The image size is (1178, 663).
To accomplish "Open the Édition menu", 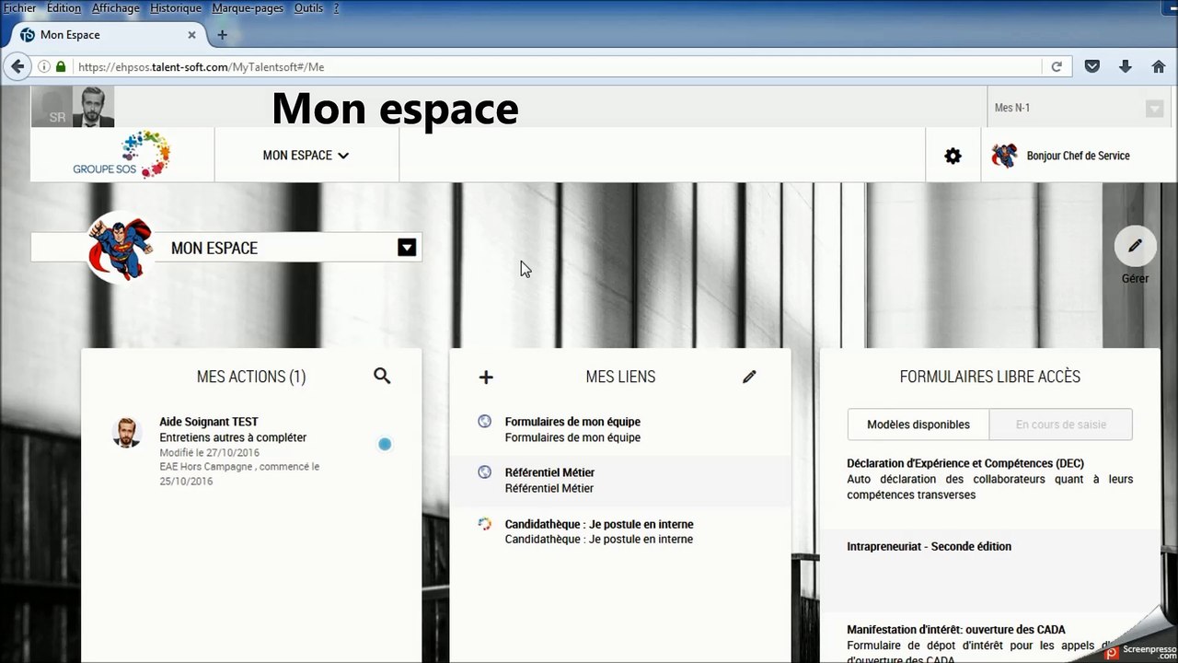I will pos(64,8).
